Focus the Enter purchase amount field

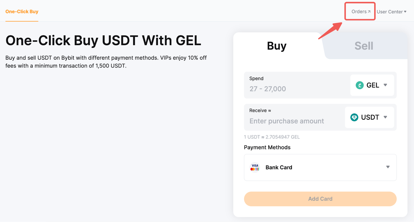[x=287, y=121]
